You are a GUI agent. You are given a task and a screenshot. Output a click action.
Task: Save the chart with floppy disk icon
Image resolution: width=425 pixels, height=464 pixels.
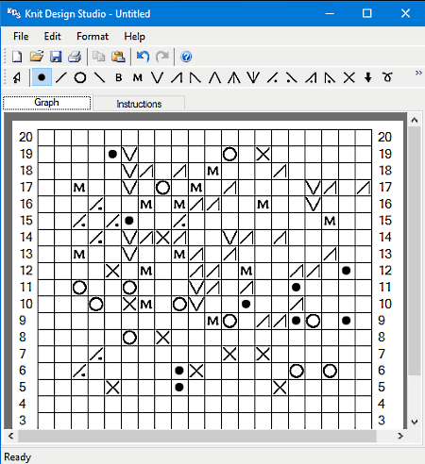(x=56, y=57)
